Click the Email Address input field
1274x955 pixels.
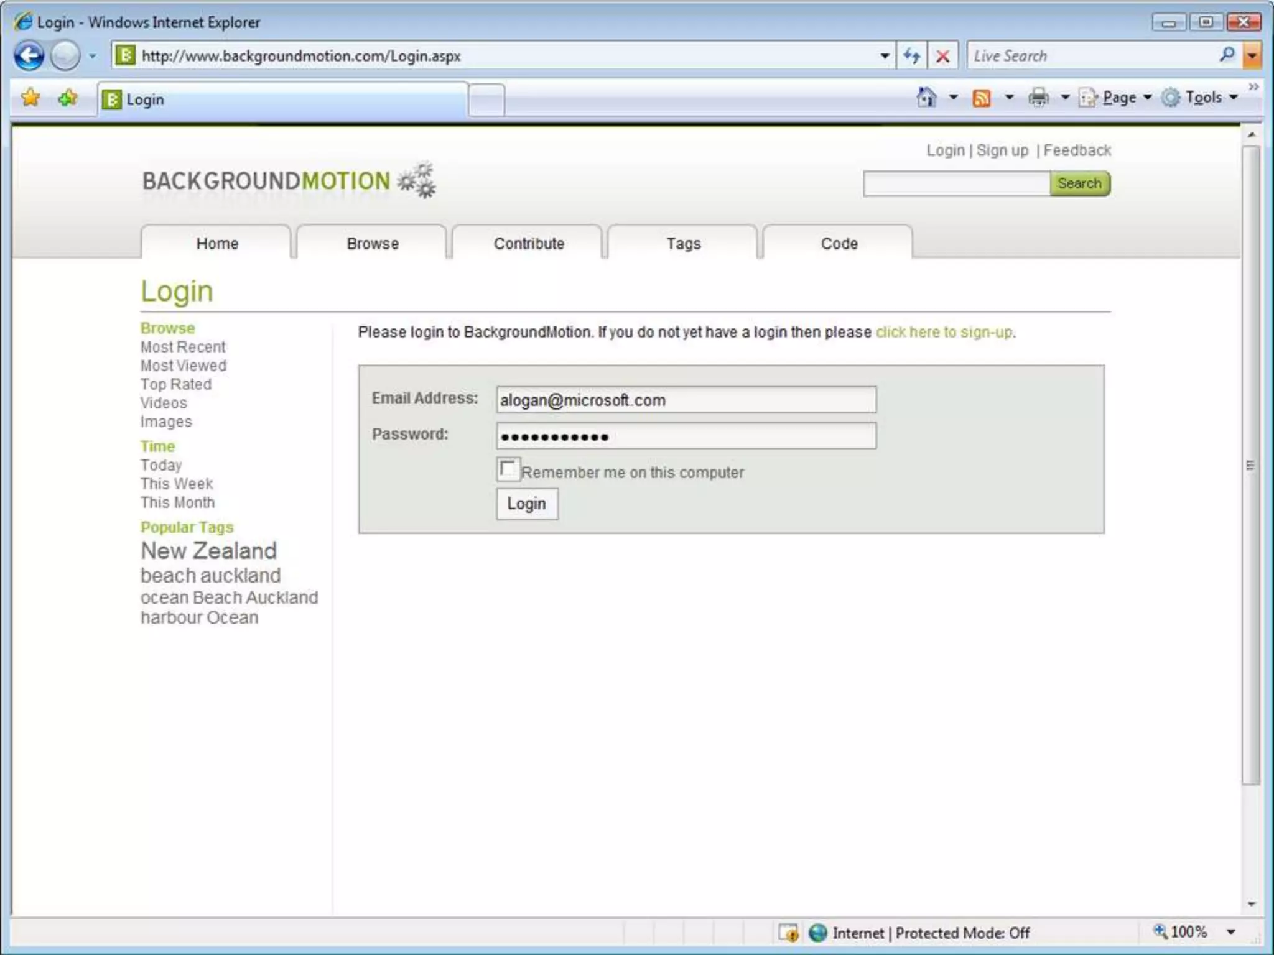[686, 400]
